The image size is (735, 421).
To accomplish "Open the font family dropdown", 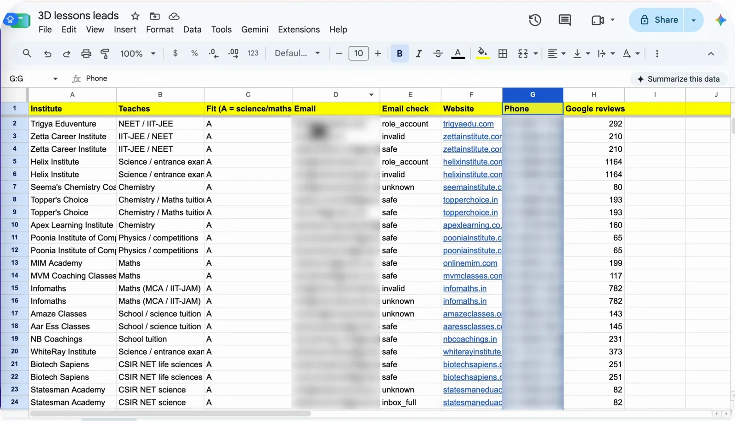I will [297, 53].
